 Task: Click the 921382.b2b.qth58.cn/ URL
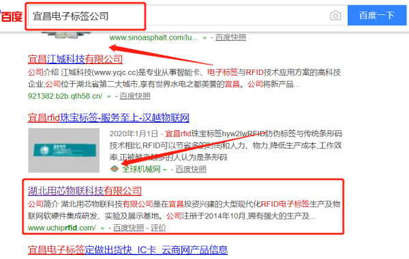click(x=65, y=96)
